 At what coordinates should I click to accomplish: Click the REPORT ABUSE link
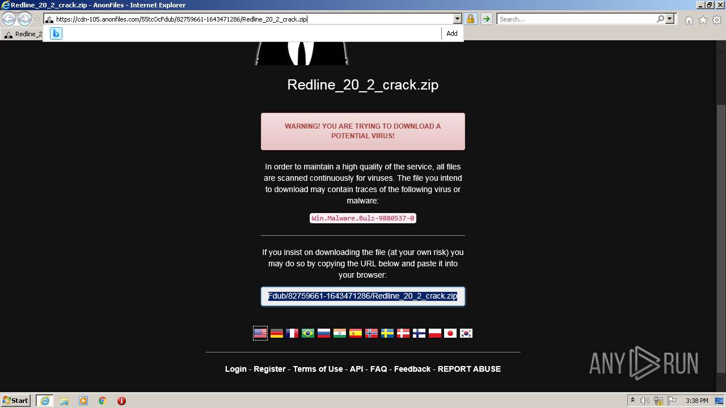point(469,369)
